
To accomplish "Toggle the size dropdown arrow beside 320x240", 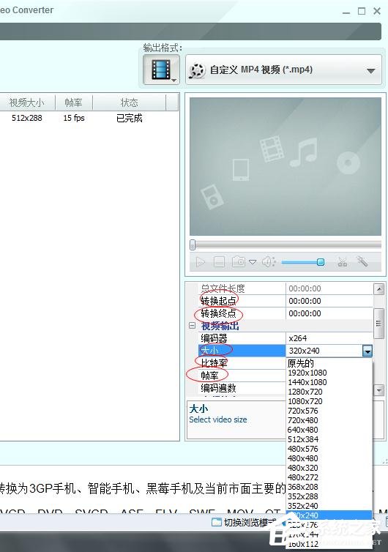I will point(368,351).
